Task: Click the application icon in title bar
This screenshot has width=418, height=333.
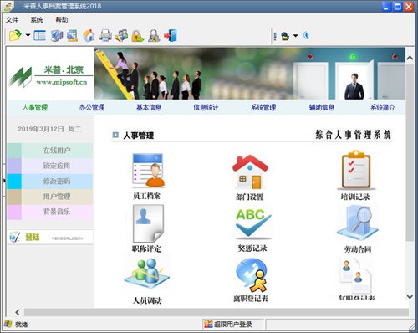Action: tap(9, 6)
